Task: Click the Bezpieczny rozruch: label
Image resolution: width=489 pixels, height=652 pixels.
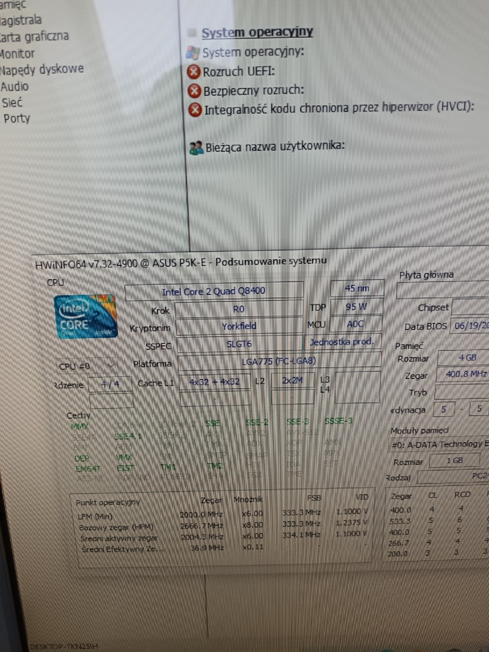Action: (x=254, y=91)
